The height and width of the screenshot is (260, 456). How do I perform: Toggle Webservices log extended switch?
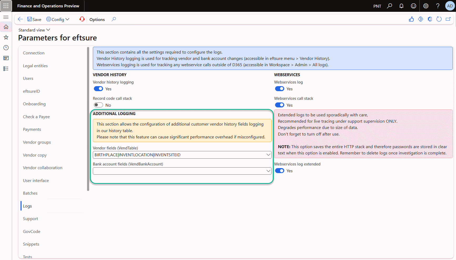[280, 171]
